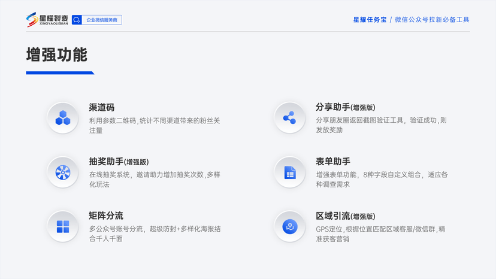Open the form document 表单助手 icon
This screenshot has width=496, height=279.
point(290,172)
